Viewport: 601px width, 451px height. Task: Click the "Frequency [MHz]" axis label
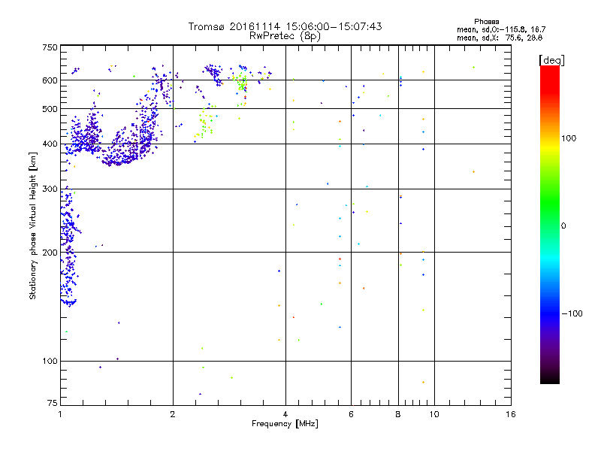[x=285, y=424]
